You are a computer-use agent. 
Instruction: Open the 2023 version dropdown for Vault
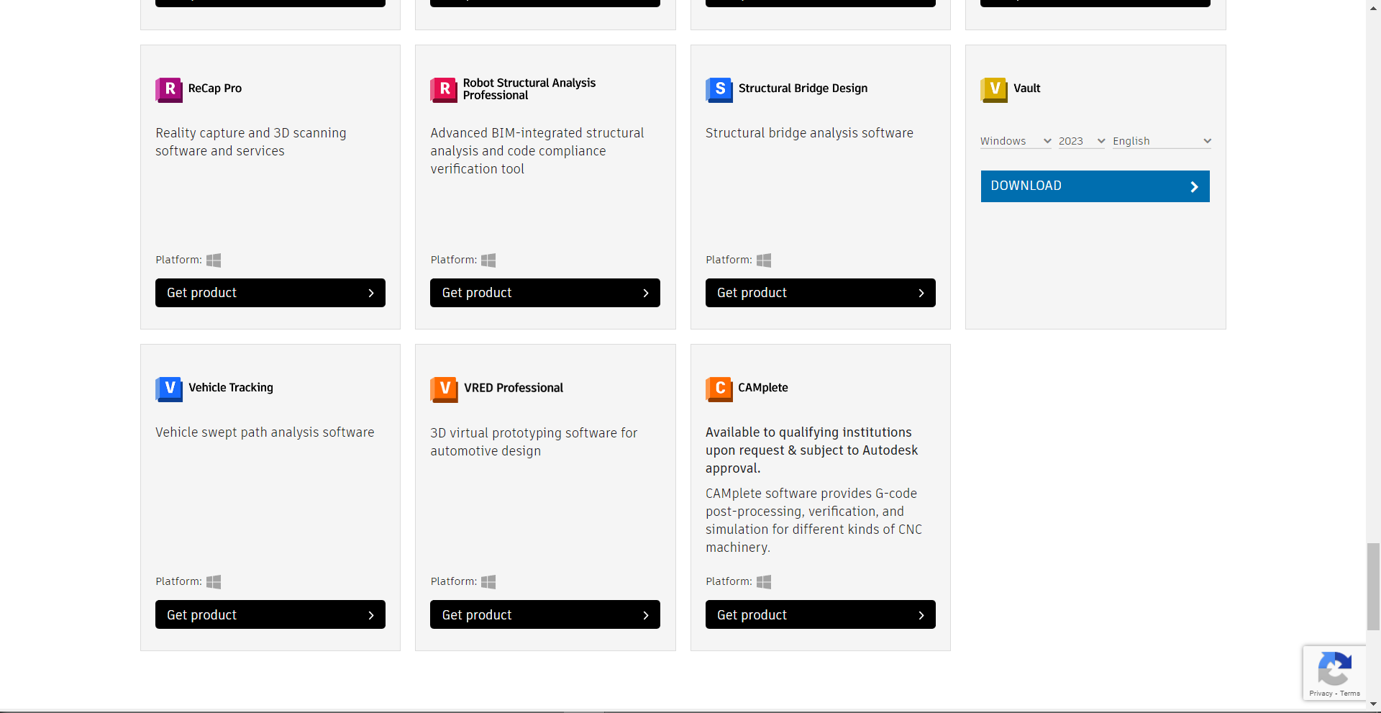pos(1081,141)
